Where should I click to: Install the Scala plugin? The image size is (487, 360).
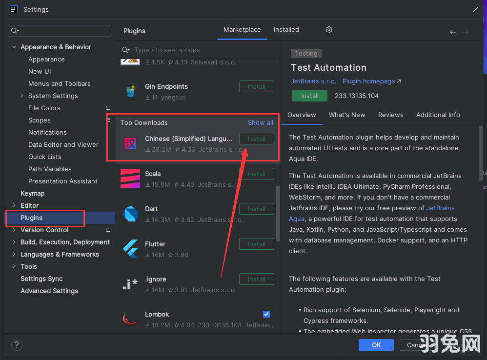click(x=257, y=174)
